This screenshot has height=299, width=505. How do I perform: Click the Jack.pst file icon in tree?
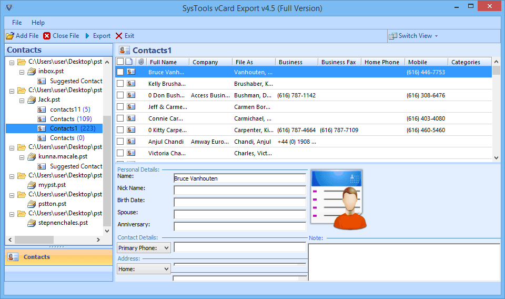point(32,99)
